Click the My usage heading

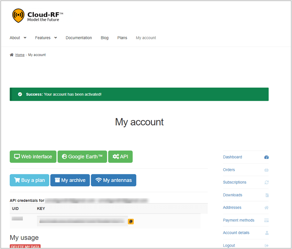tap(24, 238)
